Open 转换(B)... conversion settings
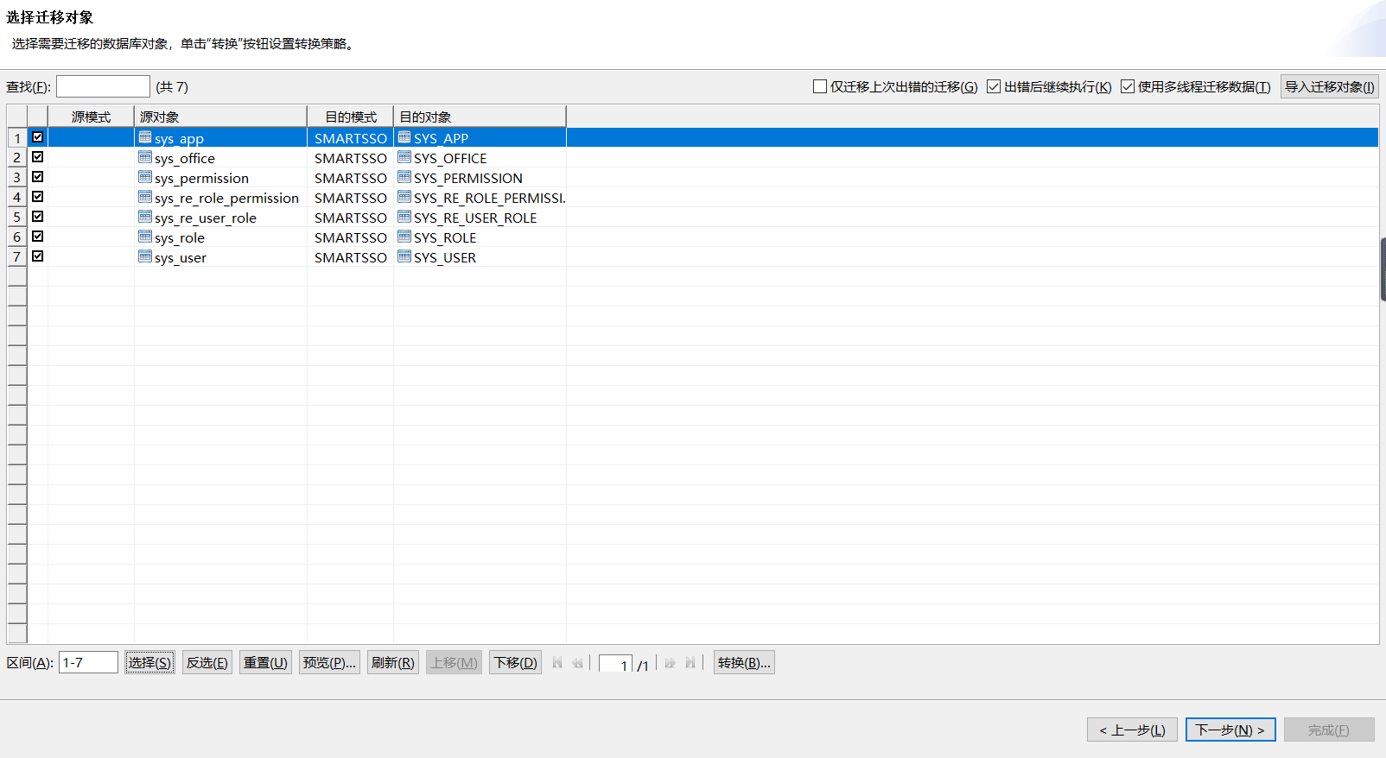 coord(744,662)
